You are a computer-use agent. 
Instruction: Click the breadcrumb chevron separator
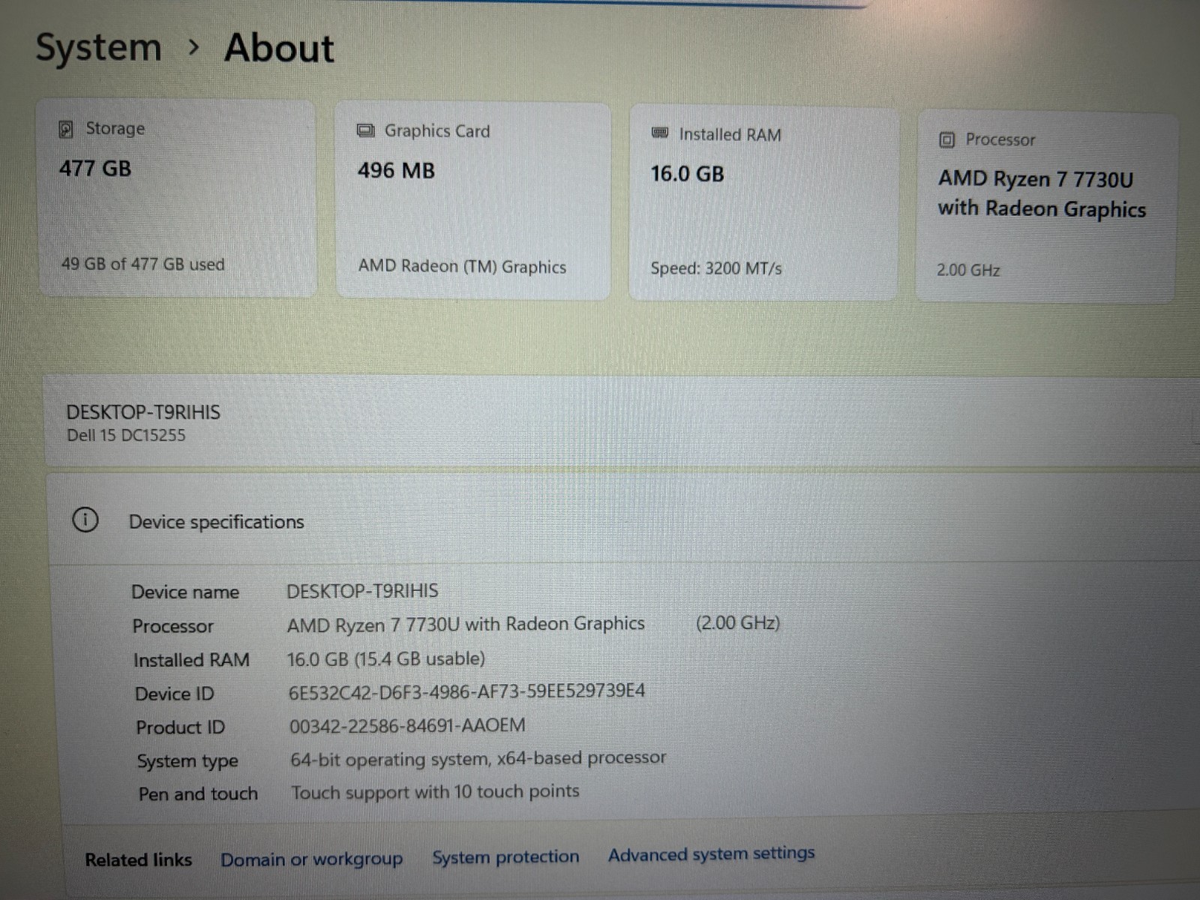pos(194,47)
